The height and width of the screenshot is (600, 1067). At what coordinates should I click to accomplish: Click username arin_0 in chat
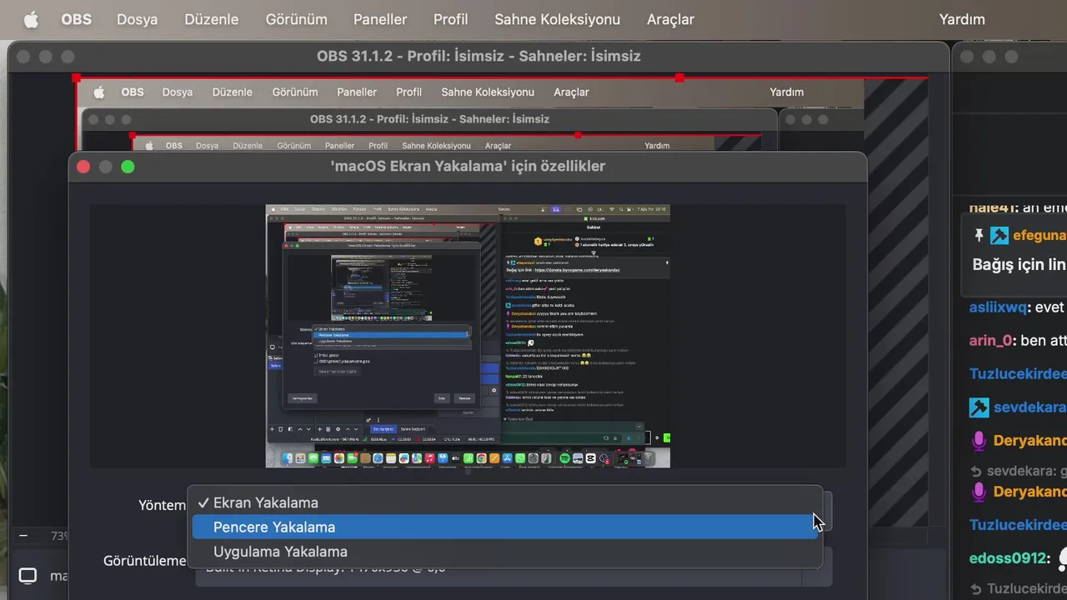989,340
